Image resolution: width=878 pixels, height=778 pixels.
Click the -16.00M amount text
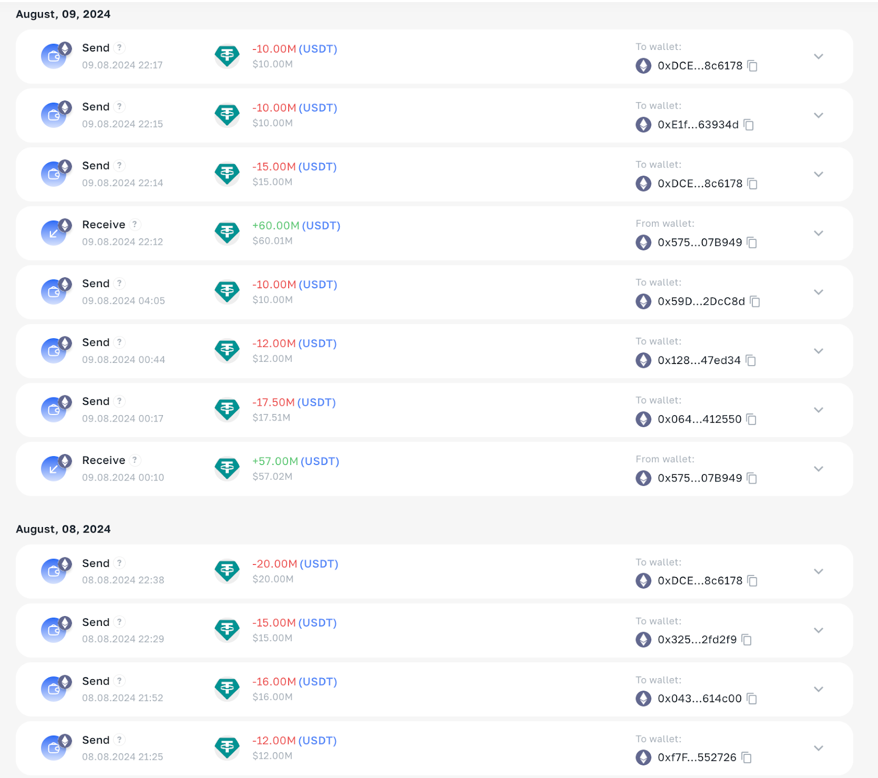click(274, 681)
